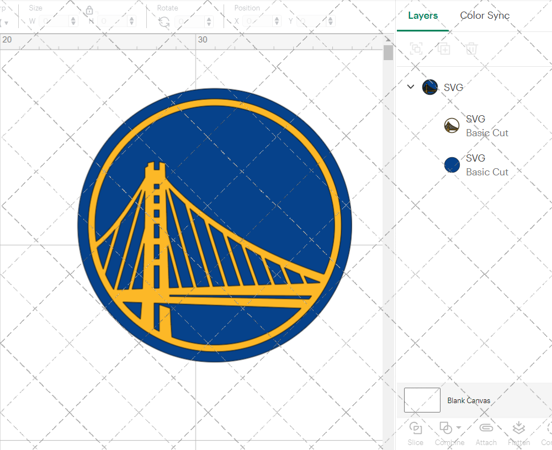The height and width of the screenshot is (450, 552).
Task: Click the width W input field
Action: tap(54, 21)
